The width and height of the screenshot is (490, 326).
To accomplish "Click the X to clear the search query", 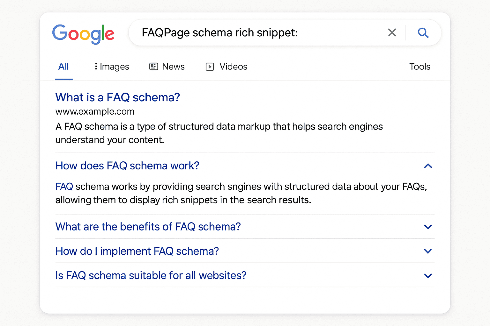I will click(x=392, y=32).
